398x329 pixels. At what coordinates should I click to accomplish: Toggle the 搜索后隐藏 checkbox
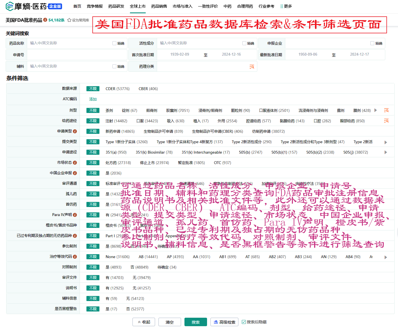click(244, 322)
